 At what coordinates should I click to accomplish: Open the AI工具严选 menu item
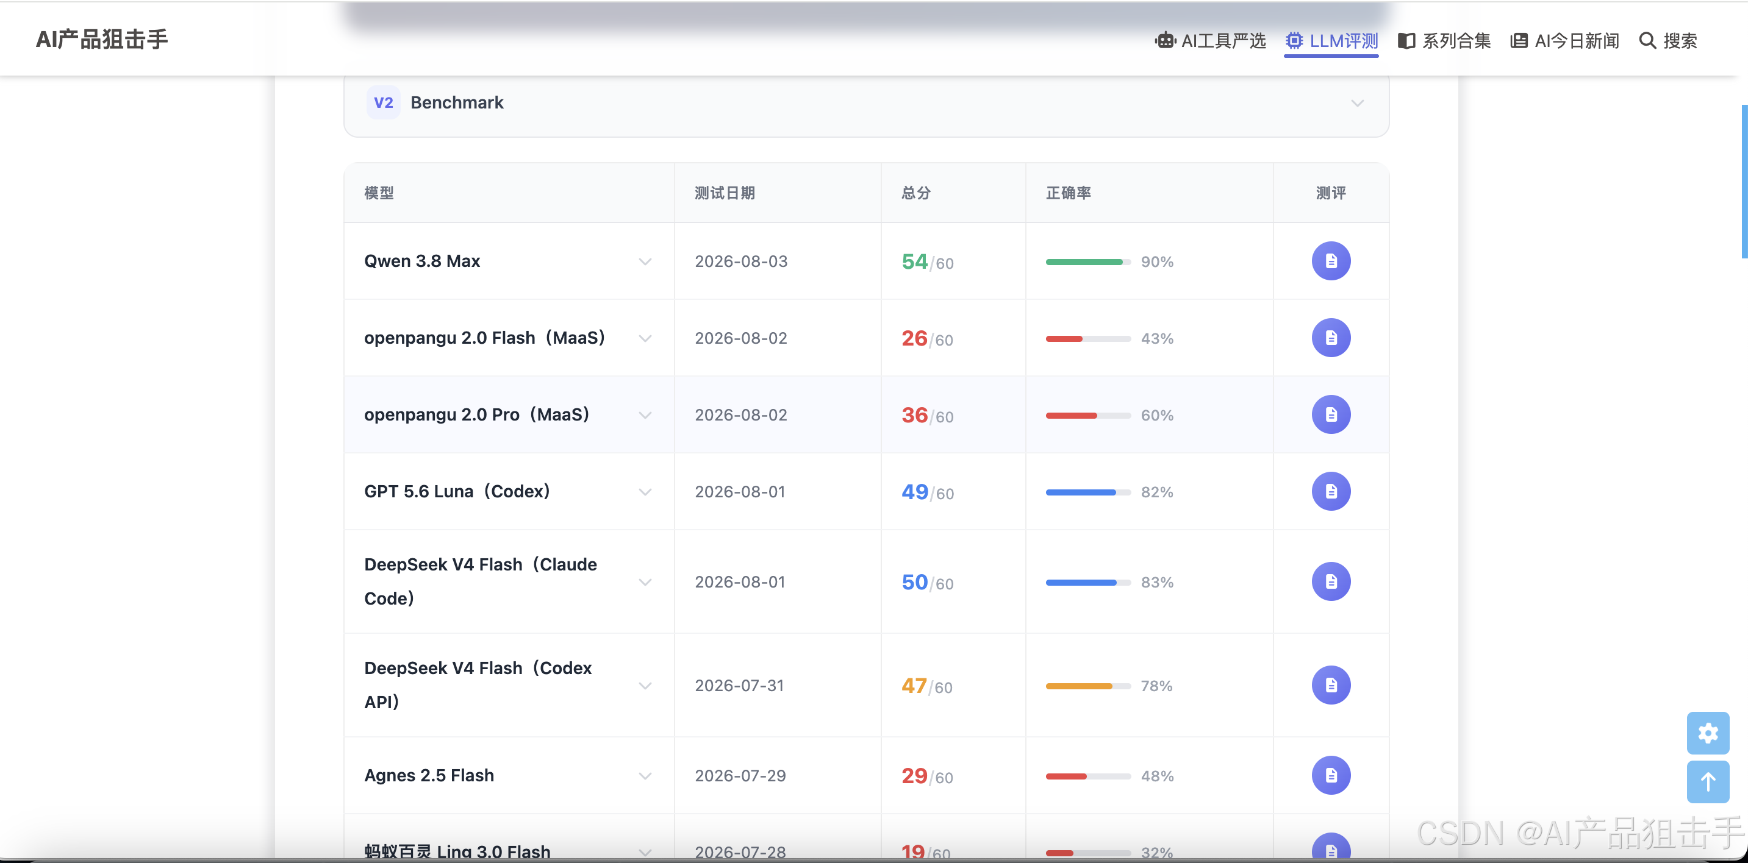coord(1211,41)
